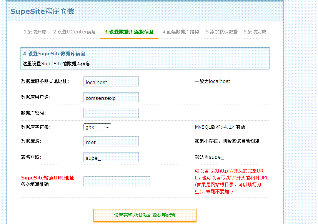Jump to step tab 5.添加默认数据
Viewport: 318px width, 224px height.
coord(221,32)
